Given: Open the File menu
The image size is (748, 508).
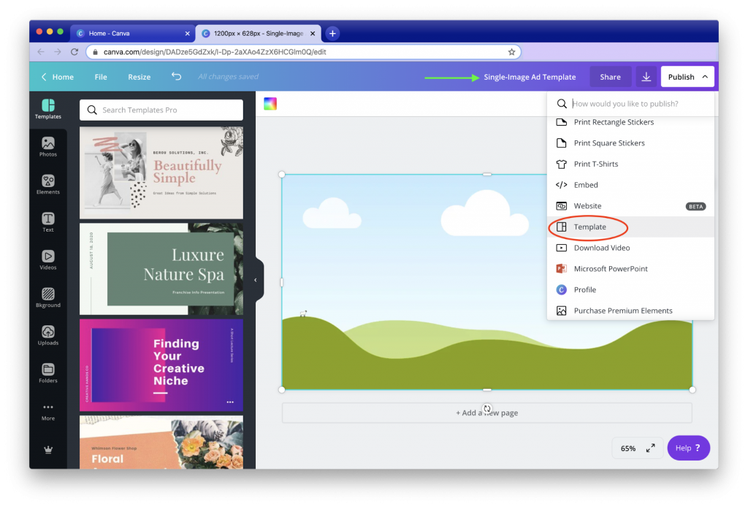Looking at the screenshot, I should tap(101, 77).
